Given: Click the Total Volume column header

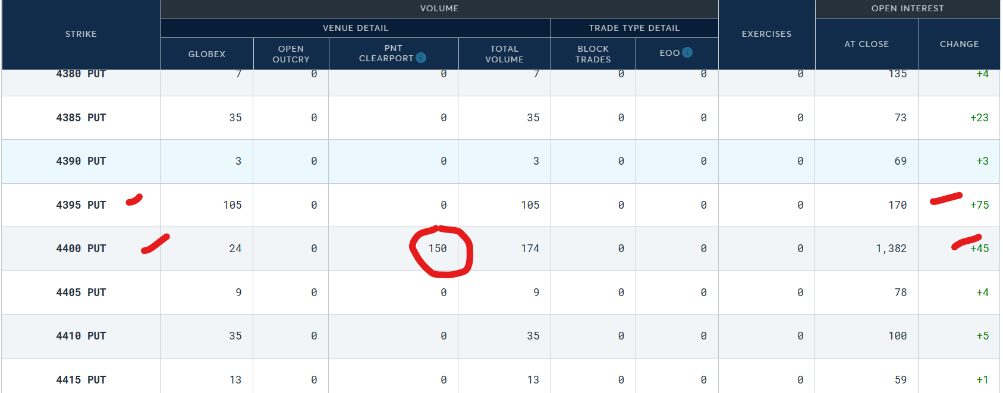Looking at the screenshot, I should point(504,54).
